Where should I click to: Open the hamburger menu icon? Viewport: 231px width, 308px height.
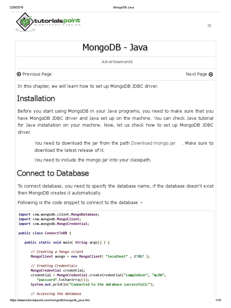209,26
